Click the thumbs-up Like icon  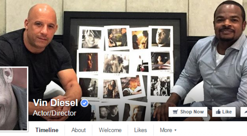[218, 112]
